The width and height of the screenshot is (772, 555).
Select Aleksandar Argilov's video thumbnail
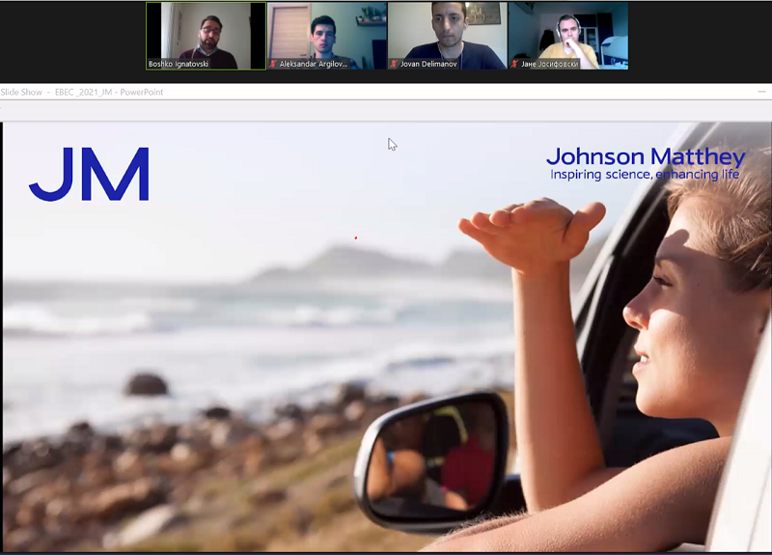(x=326, y=32)
